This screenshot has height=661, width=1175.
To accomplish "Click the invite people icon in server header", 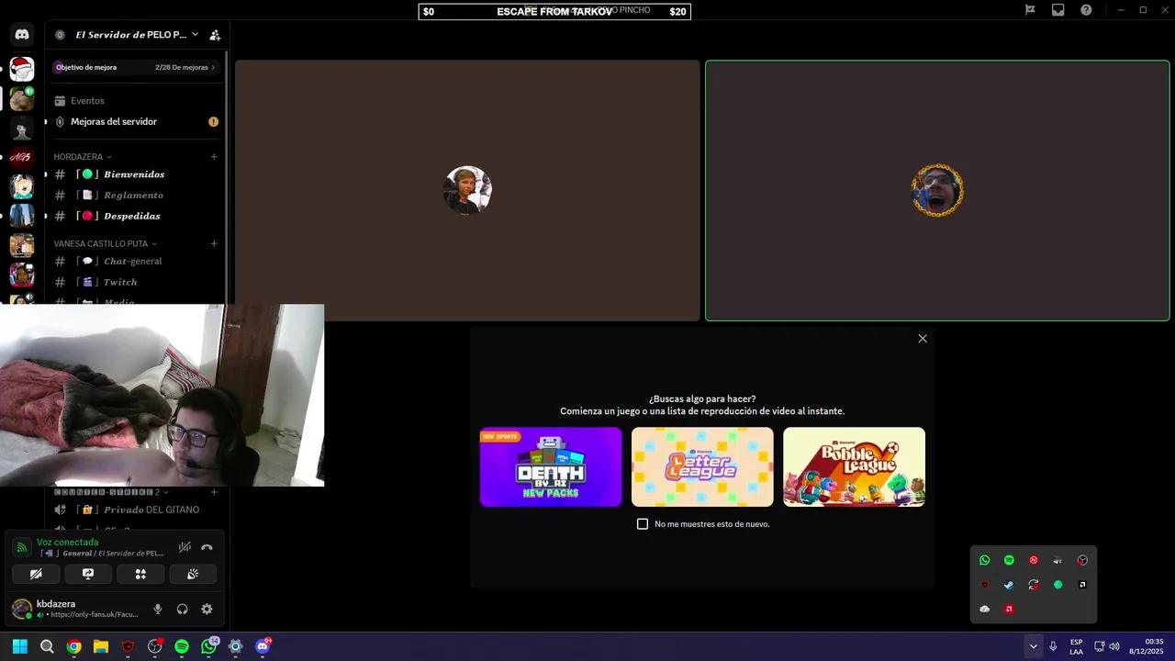I will (215, 35).
